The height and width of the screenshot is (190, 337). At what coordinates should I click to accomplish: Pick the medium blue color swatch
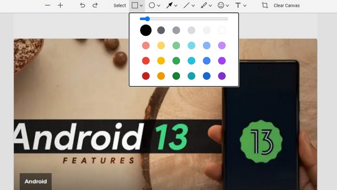pyautogui.click(x=206, y=61)
